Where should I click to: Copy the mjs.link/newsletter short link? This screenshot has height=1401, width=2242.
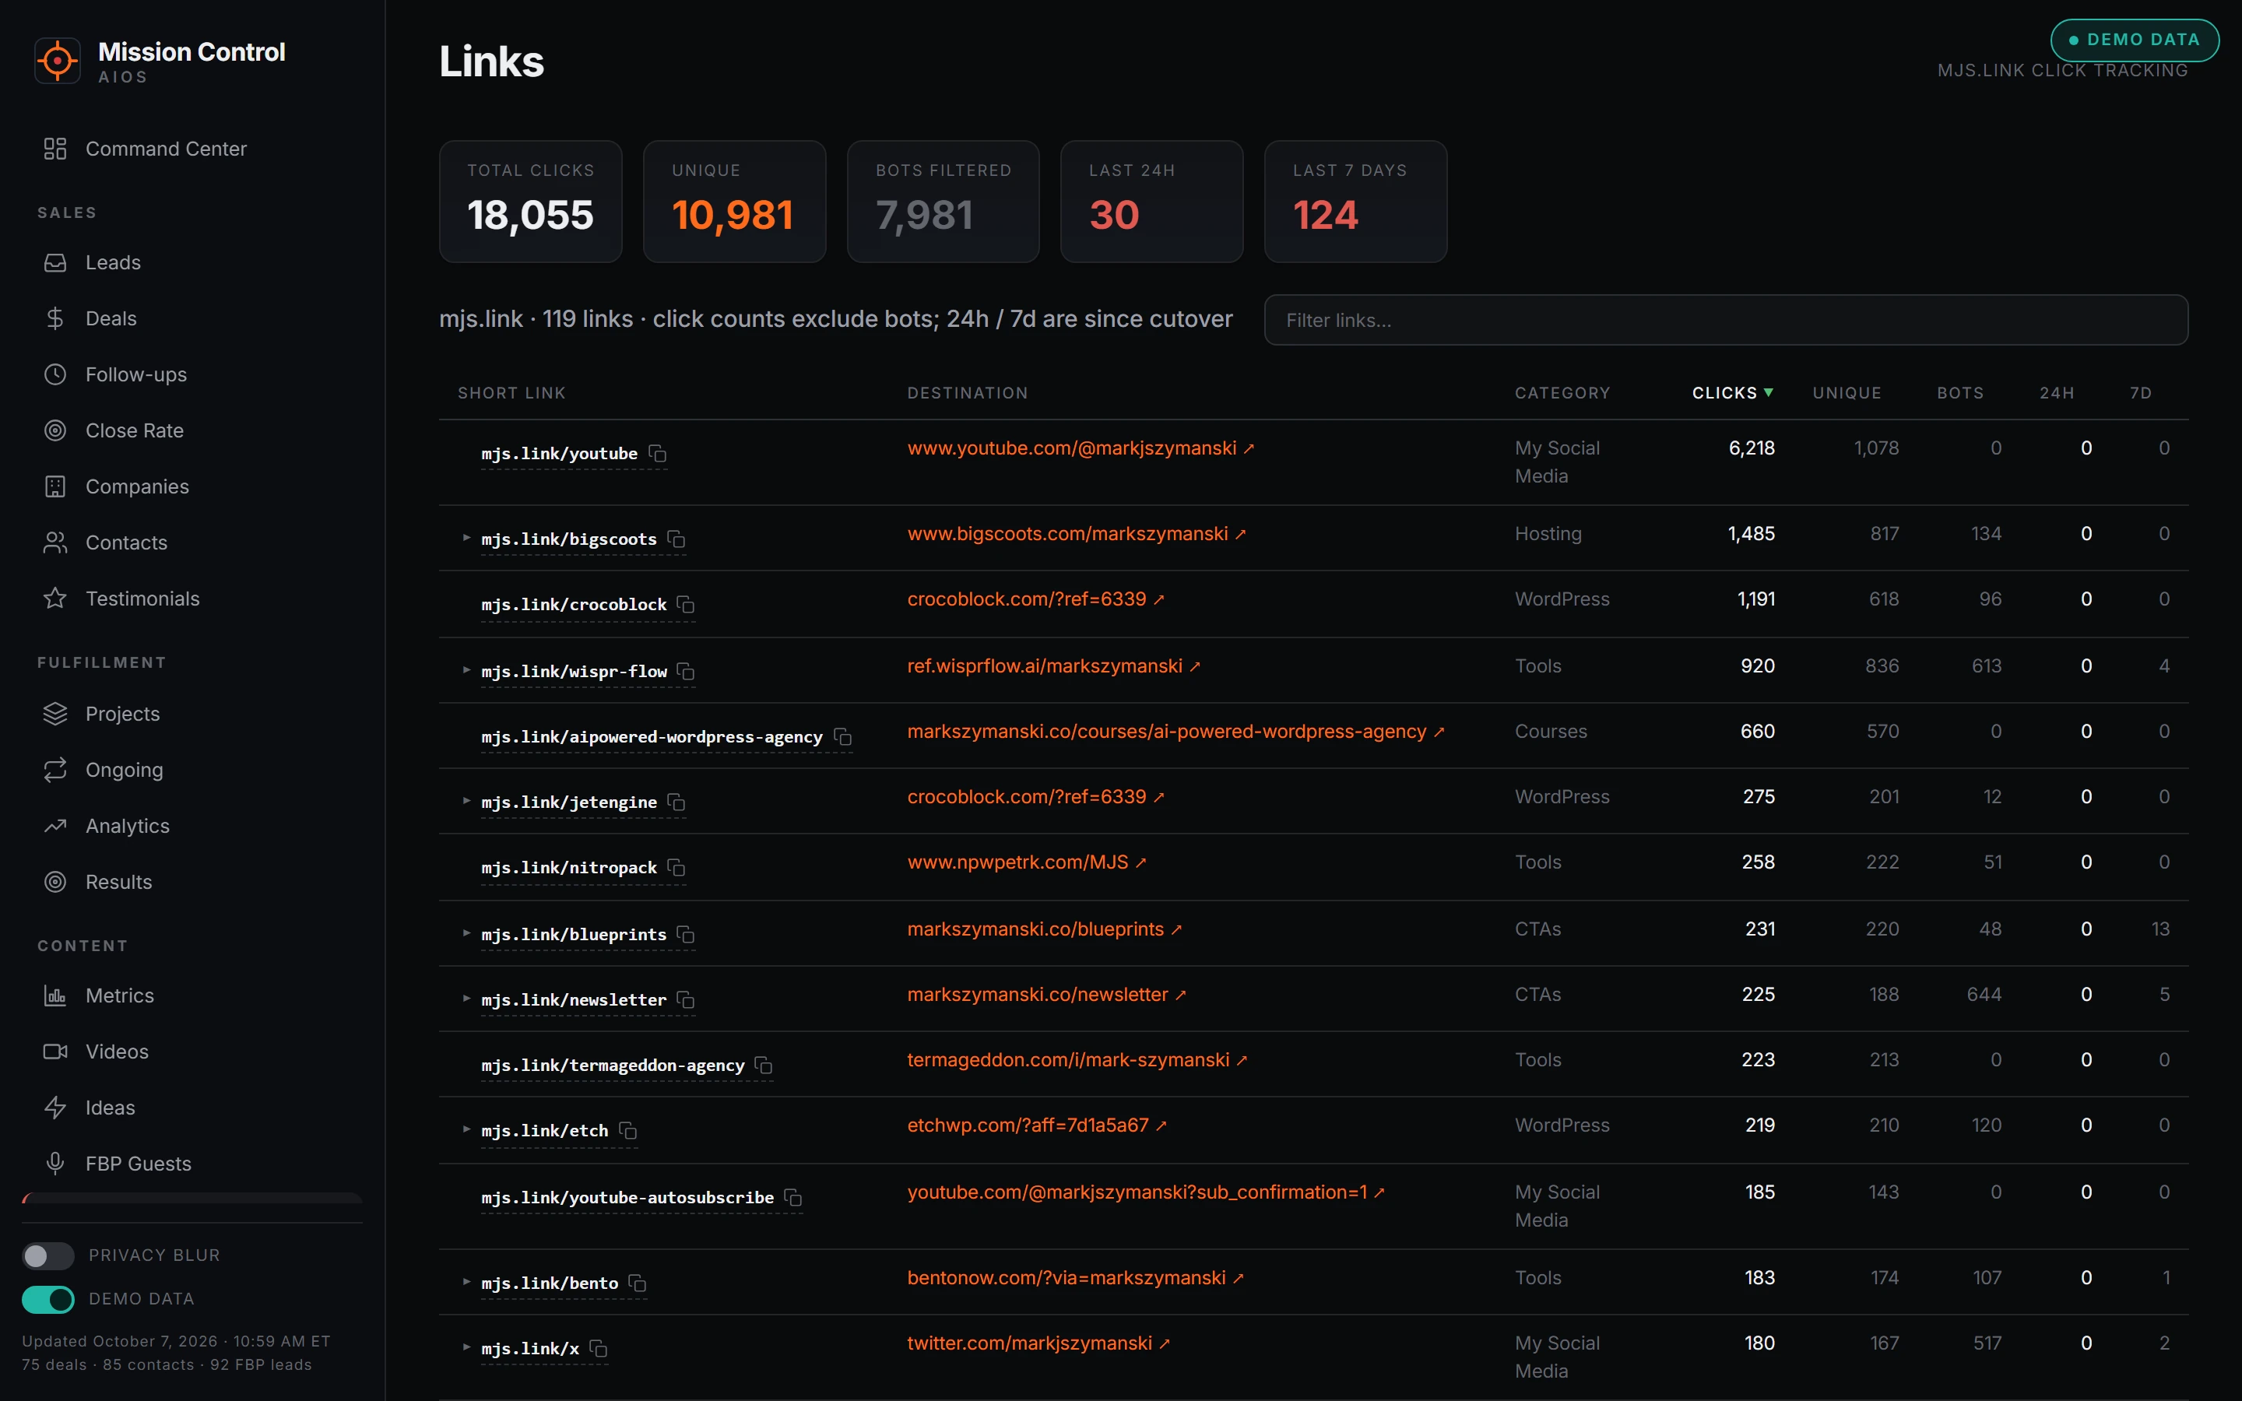[x=687, y=1001]
